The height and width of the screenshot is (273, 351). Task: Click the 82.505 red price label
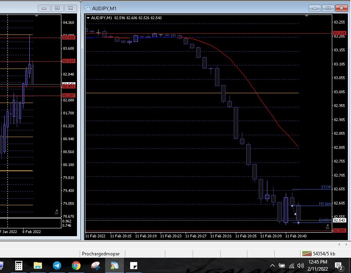pos(340,230)
